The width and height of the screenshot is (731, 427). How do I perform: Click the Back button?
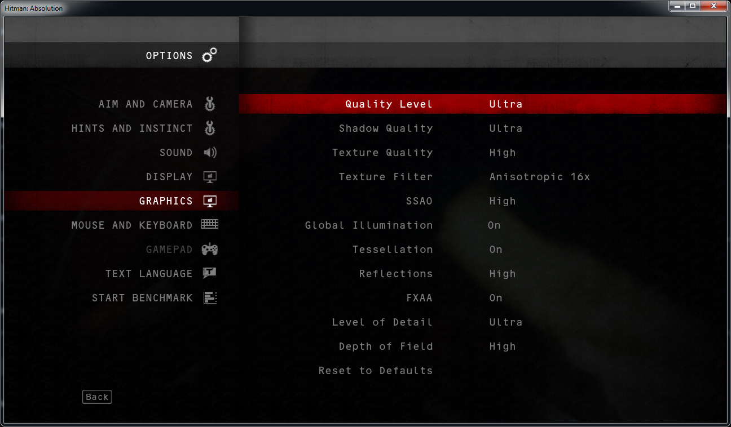click(x=97, y=397)
